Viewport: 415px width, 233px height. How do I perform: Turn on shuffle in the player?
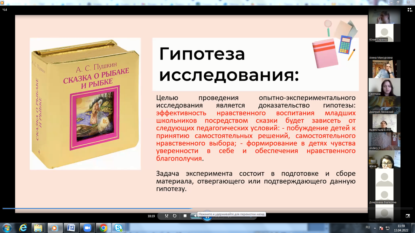point(167,216)
